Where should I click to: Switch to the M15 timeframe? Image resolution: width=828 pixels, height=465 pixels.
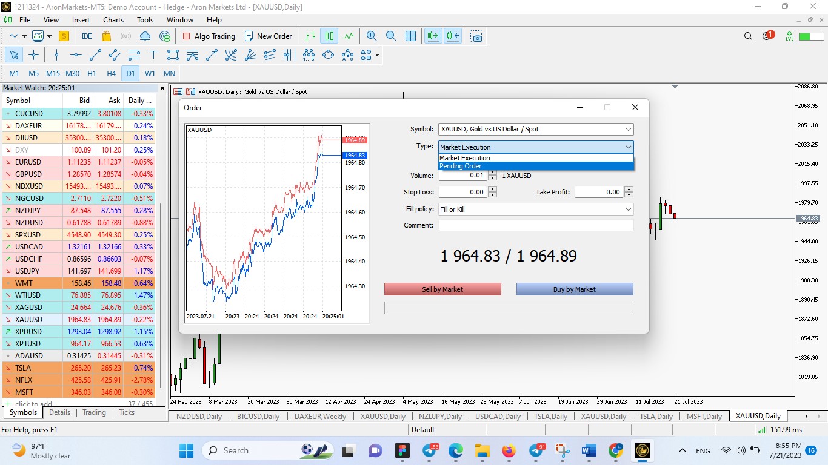pyautogui.click(x=53, y=74)
